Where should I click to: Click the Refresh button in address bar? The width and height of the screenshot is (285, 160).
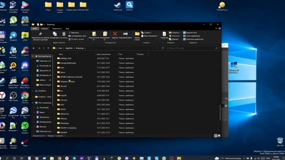point(163,48)
